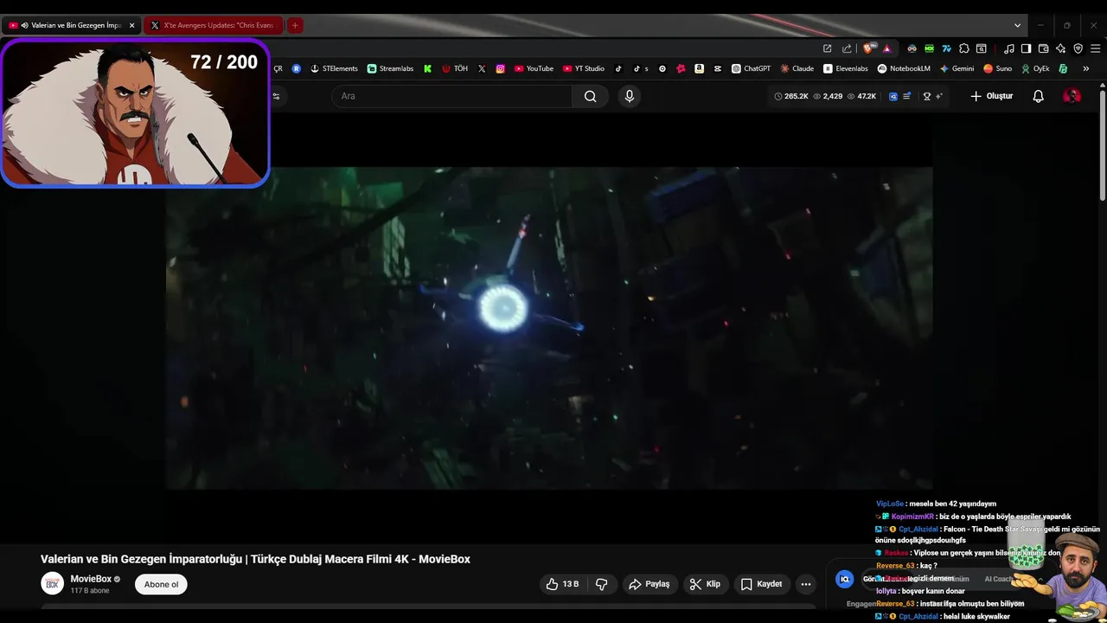
Task: Click the 2,429 stat in toolbar
Action: pos(828,96)
